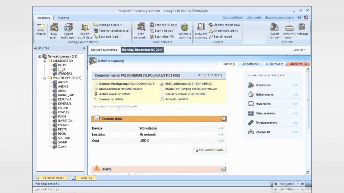The height and width of the screenshot is (193, 344).
Task: Open the Settings options
Action: pyautogui.click(x=302, y=29)
